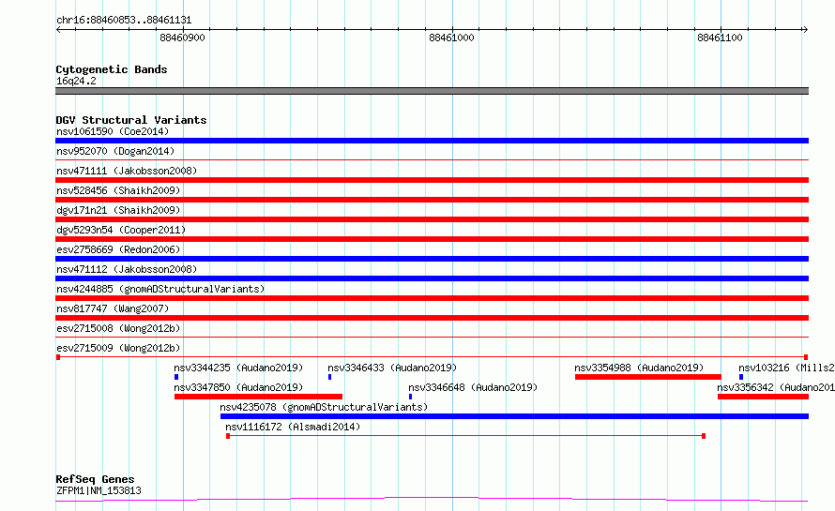835x511 pixels.
Task: Click nsv4235078 (gnomADStructuralVariants) label
Action: 324,407
